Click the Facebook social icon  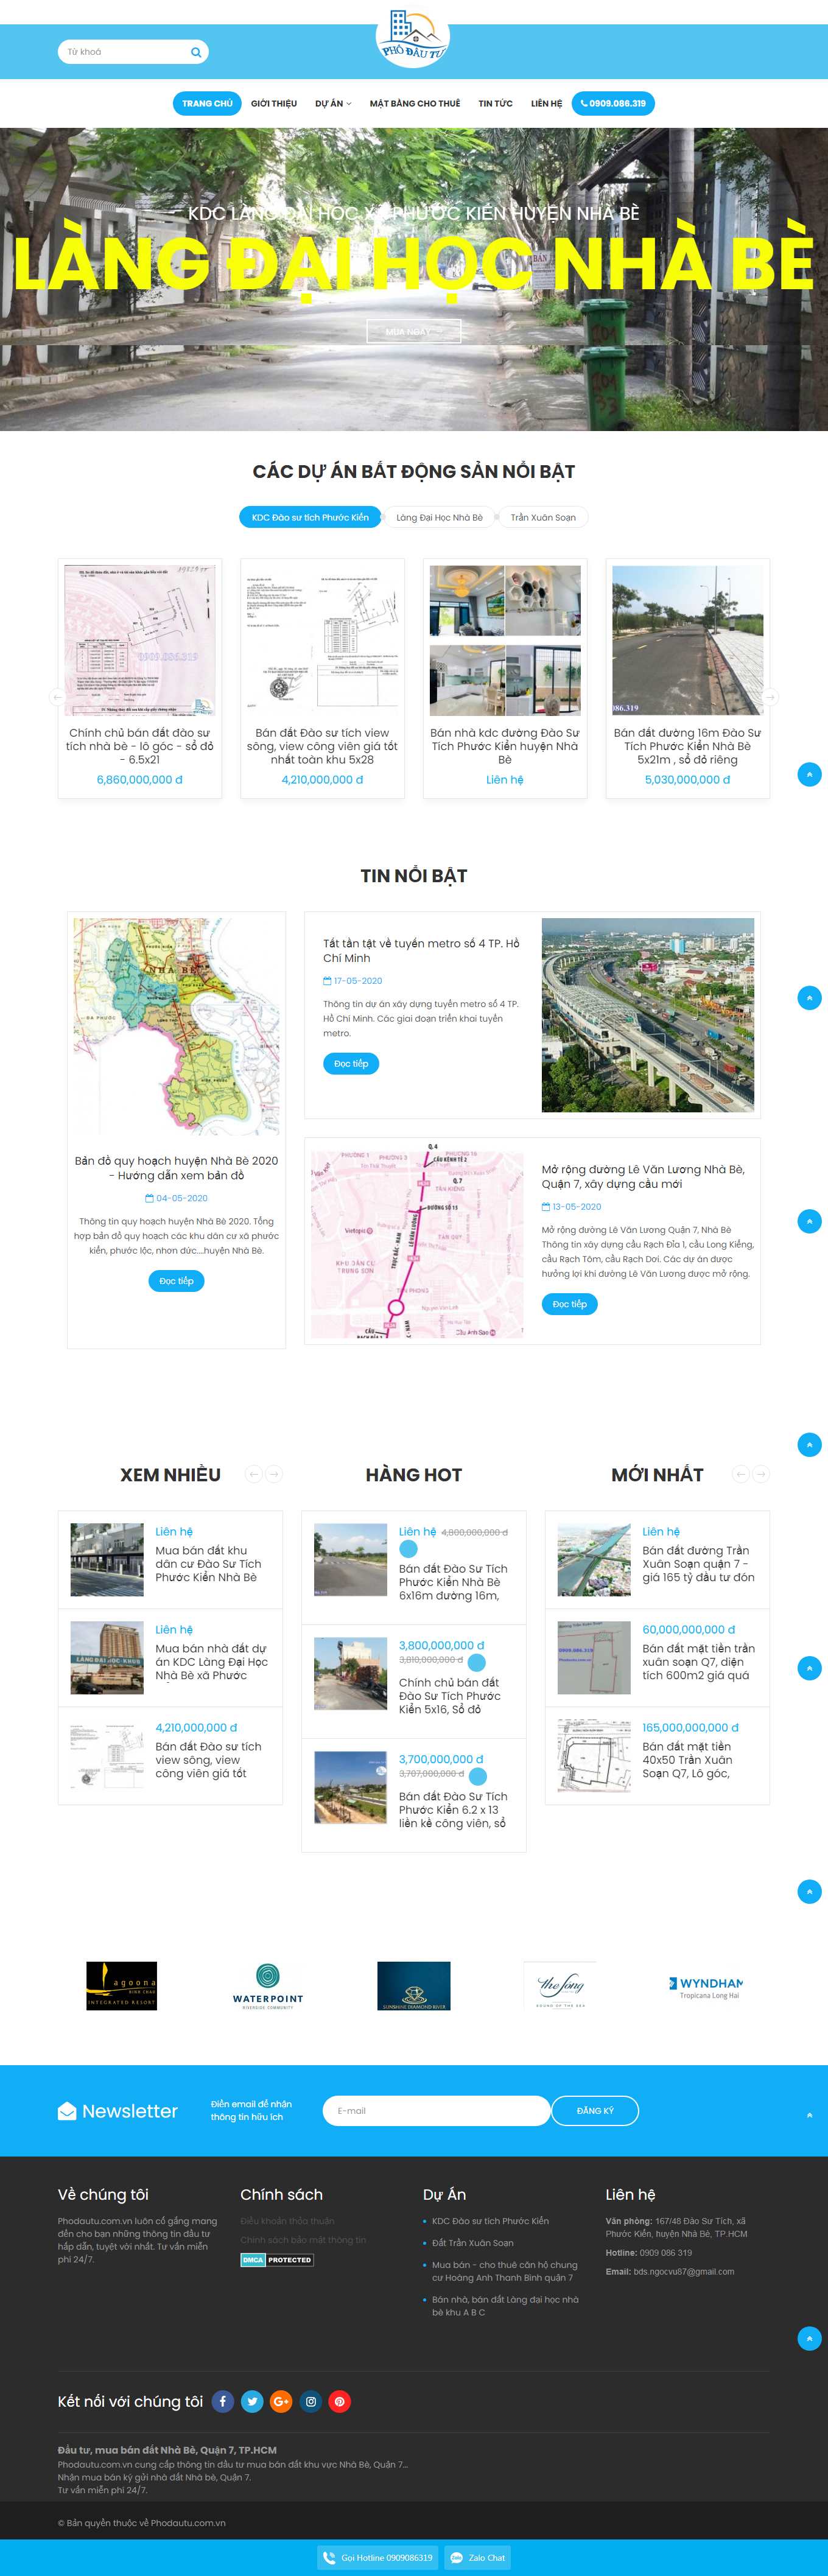[x=223, y=2401]
